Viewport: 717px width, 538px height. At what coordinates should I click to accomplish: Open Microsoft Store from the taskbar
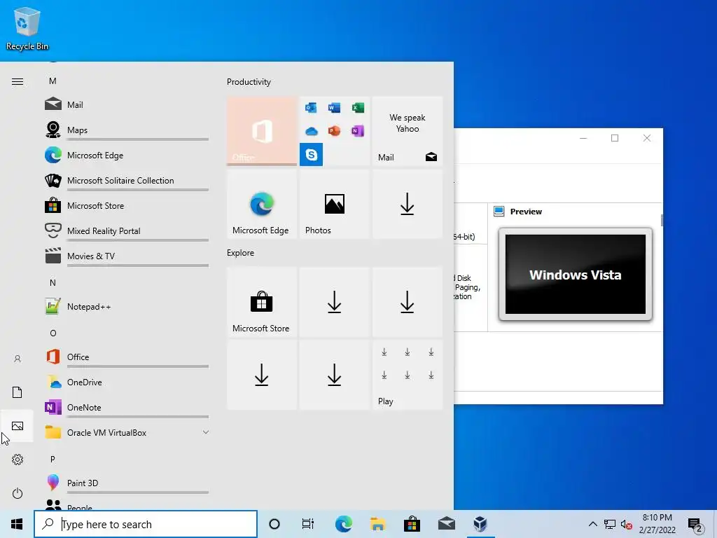point(412,524)
